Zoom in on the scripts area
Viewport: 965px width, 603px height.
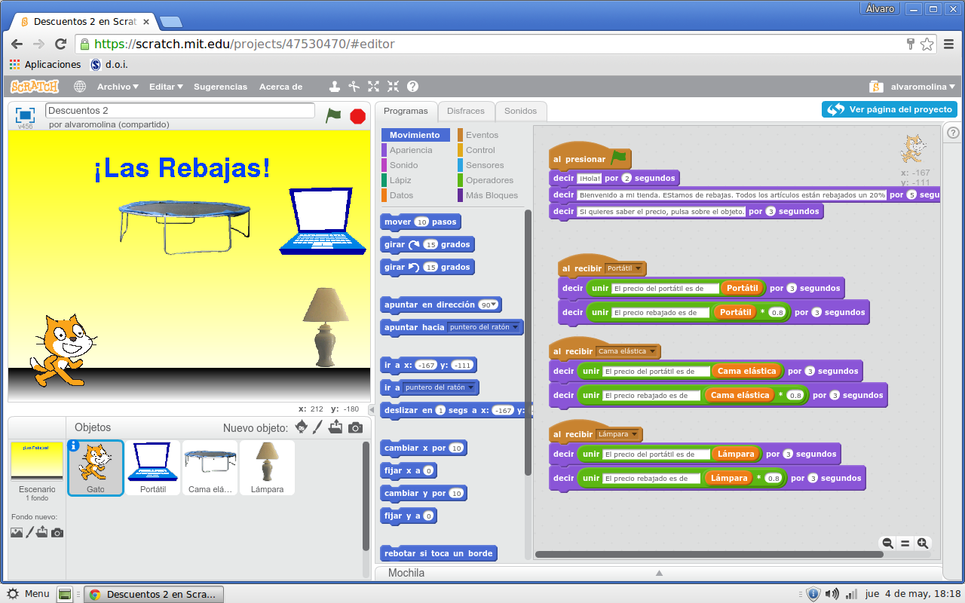[x=923, y=543]
